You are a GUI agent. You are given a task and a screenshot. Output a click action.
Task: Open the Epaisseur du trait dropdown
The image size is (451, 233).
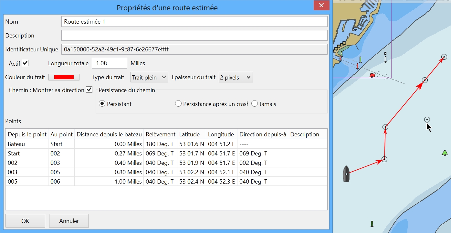pos(236,77)
